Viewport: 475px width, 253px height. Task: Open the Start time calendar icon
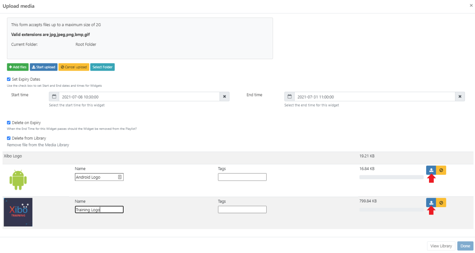(x=54, y=97)
